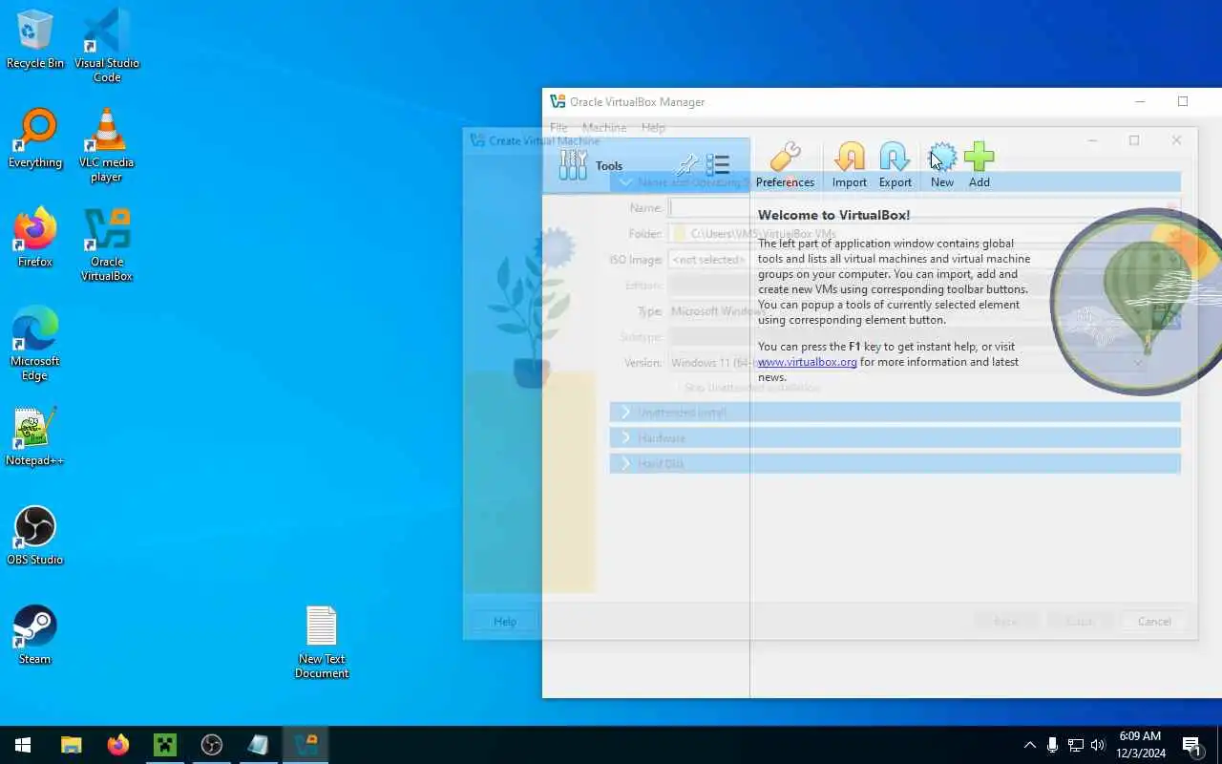The width and height of the screenshot is (1222, 764).
Task: Open the Tools list menu icon
Action: pos(718,165)
